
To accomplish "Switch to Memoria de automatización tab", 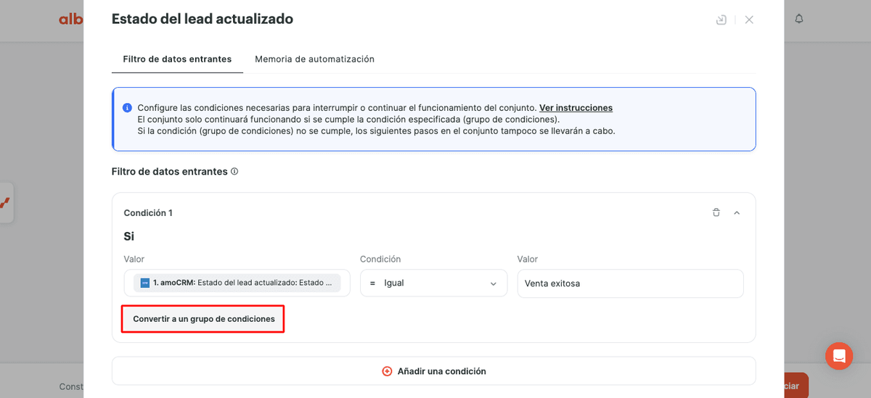I will tap(314, 59).
